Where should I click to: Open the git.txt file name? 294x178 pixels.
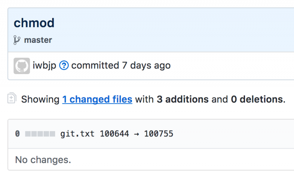click(x=78, y=134)
